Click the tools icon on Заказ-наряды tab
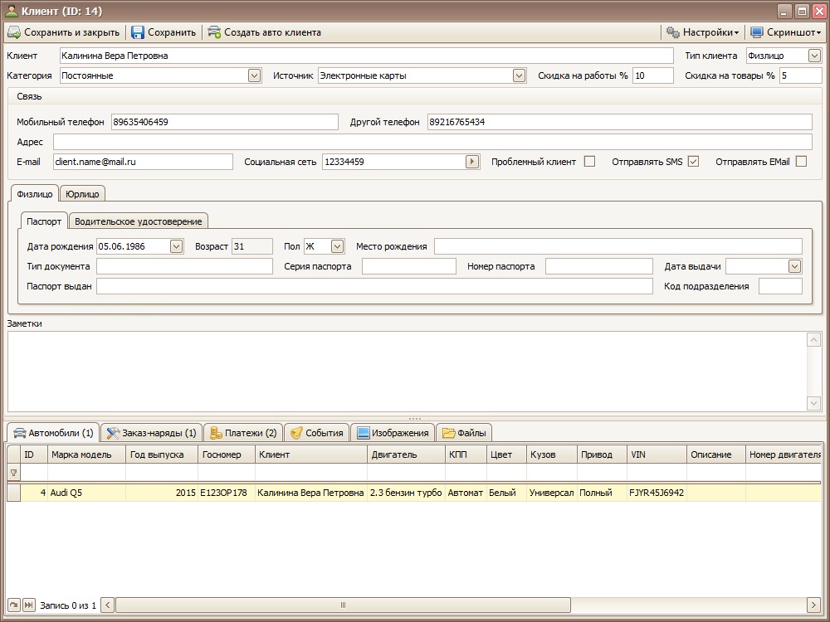This screenshot has height=622, width=830. coord(113,433)
